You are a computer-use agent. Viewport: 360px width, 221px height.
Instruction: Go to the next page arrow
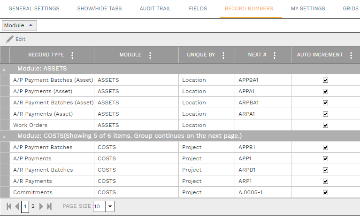tap(41, 206)
